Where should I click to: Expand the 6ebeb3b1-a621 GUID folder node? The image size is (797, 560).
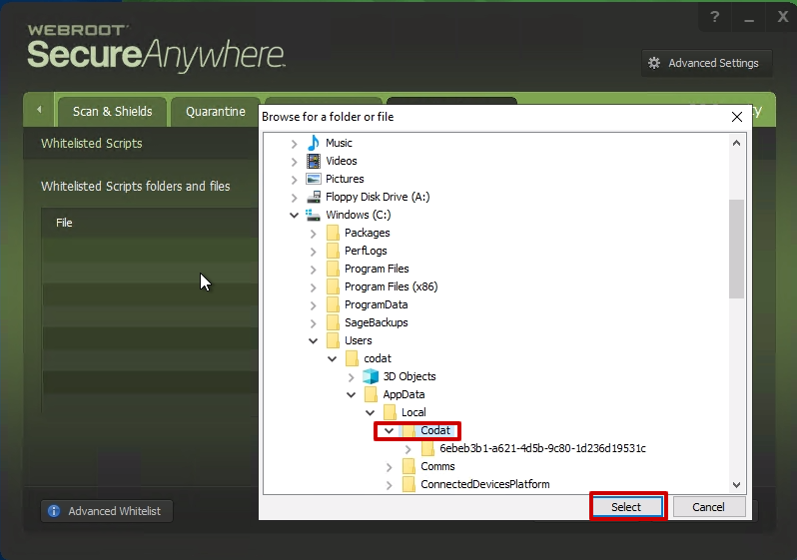tap(408, 449)
